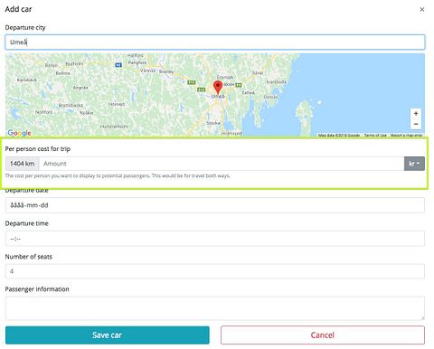The image size is (434, 349).
Task: Click the Passenger information text area
Action: (x=215, y=308)
